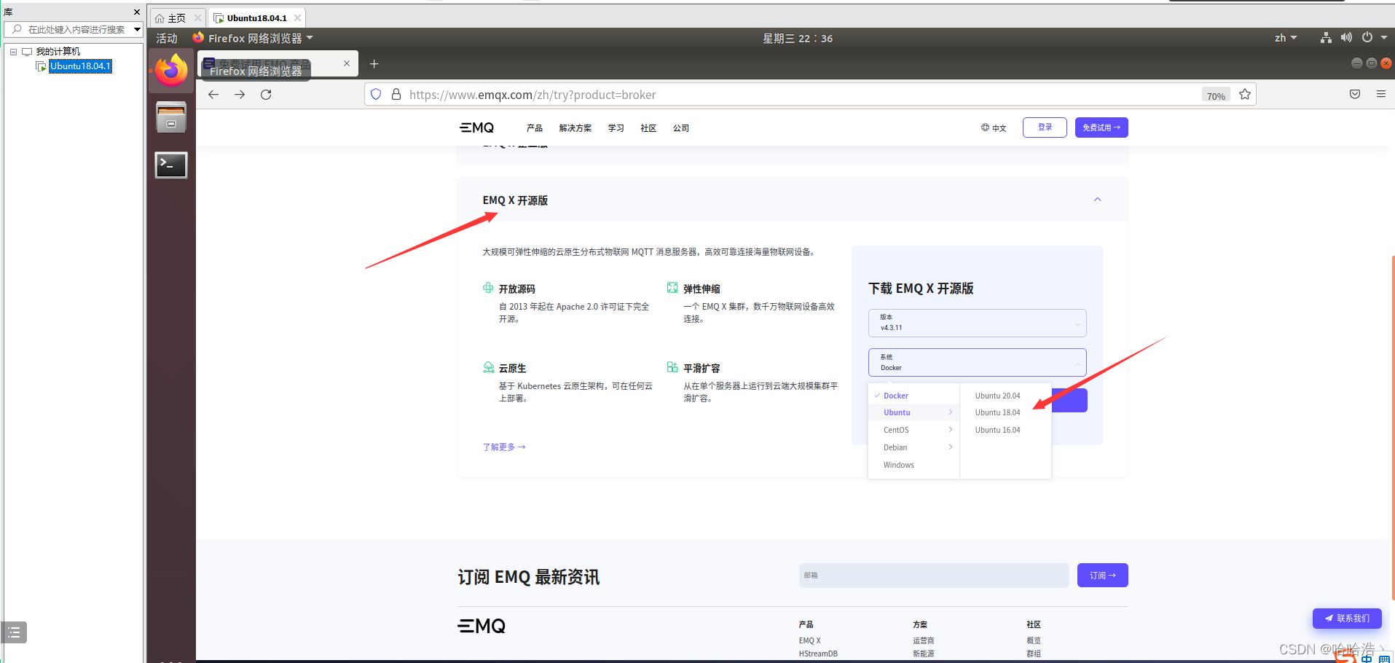Switch site language via 中文 selector
1395x663 pixels.
[x=994, y=128]
